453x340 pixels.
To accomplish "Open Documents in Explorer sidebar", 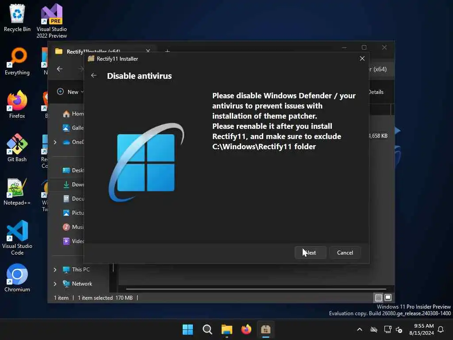I will click(x=73, y=199).
